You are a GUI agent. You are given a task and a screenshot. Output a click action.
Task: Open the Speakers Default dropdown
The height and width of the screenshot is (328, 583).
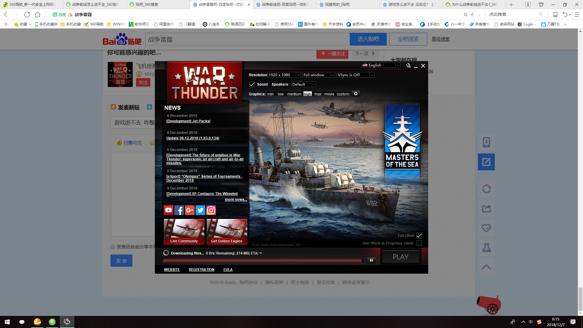pyautogui.click(x=304, y=84)
